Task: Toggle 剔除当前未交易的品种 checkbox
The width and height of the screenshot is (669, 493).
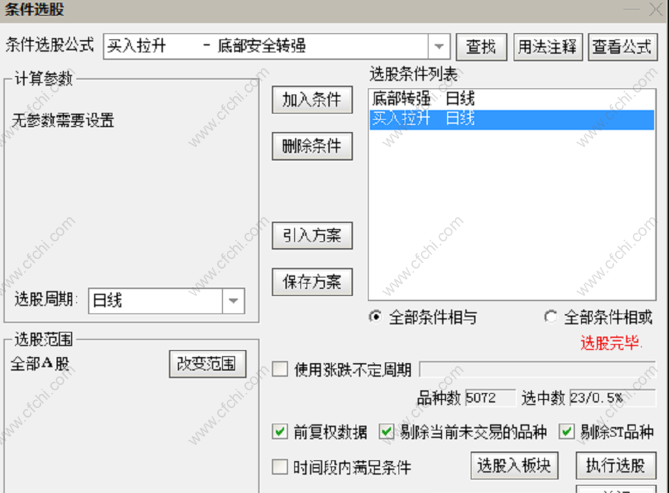Action: 386,432
